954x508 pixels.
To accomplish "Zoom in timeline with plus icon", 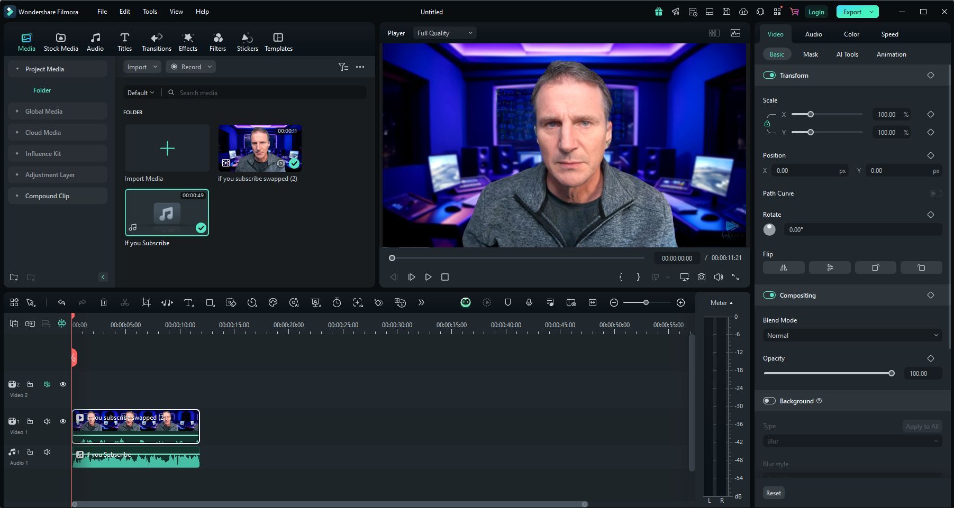I will pyautogui.click(x=680, y=302).
